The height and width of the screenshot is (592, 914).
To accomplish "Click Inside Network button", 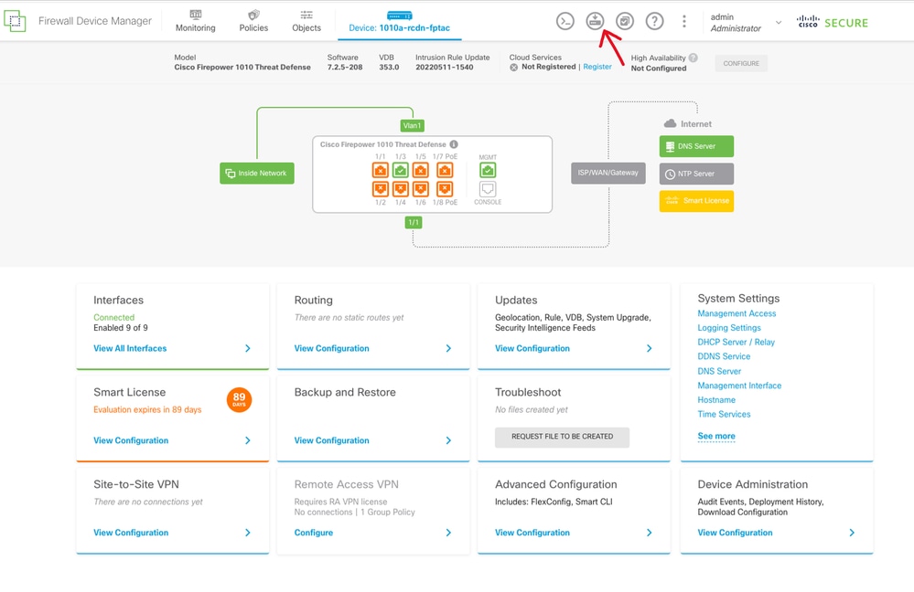I will (257, 174).
